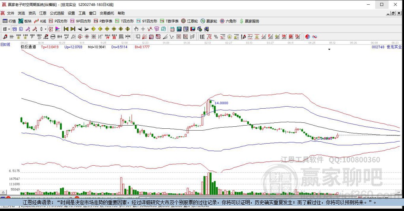
Task: Select the red pencil drawing tool
Action: point(5,37)
